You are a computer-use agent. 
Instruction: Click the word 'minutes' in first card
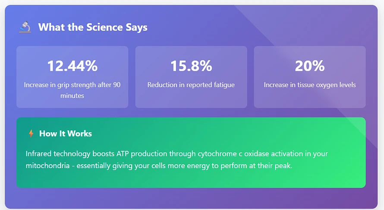coord(72,95)
